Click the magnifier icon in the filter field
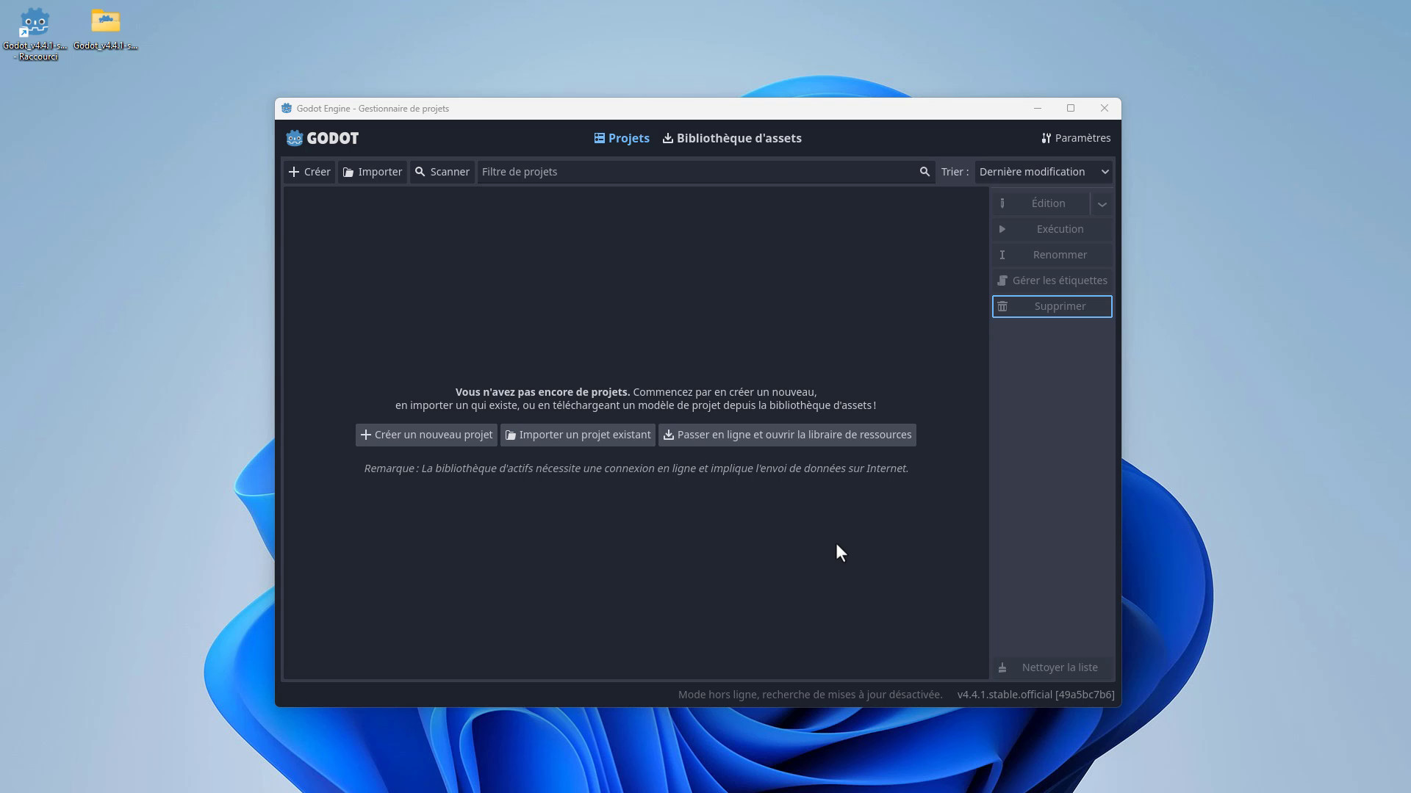 [x=924, y=172]
